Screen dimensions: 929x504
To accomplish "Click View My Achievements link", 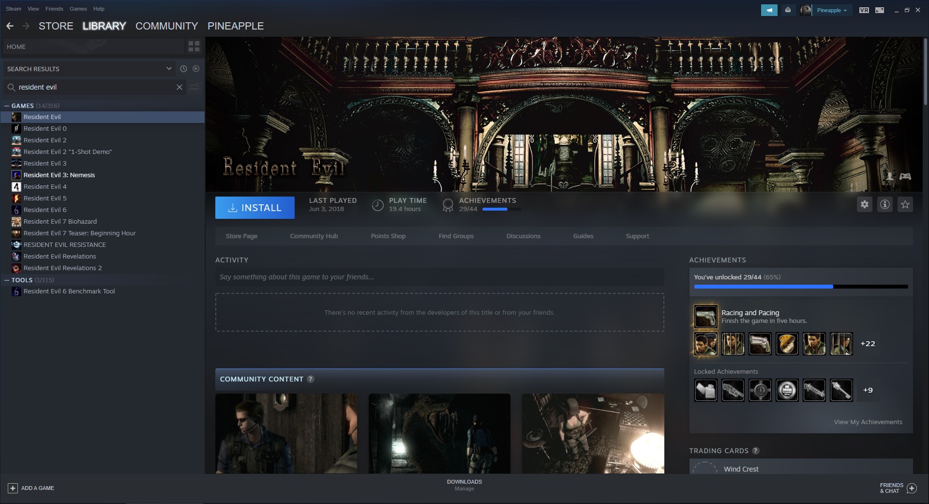I will [x=868, y=422].
